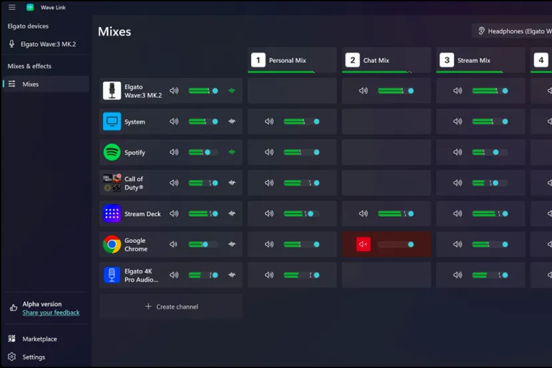Screen dimensions: 552x368
Task: Mute the System channel master volume
Action: 174,121
